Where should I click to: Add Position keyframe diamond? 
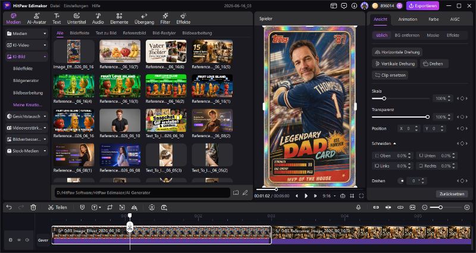click(462, 128)
